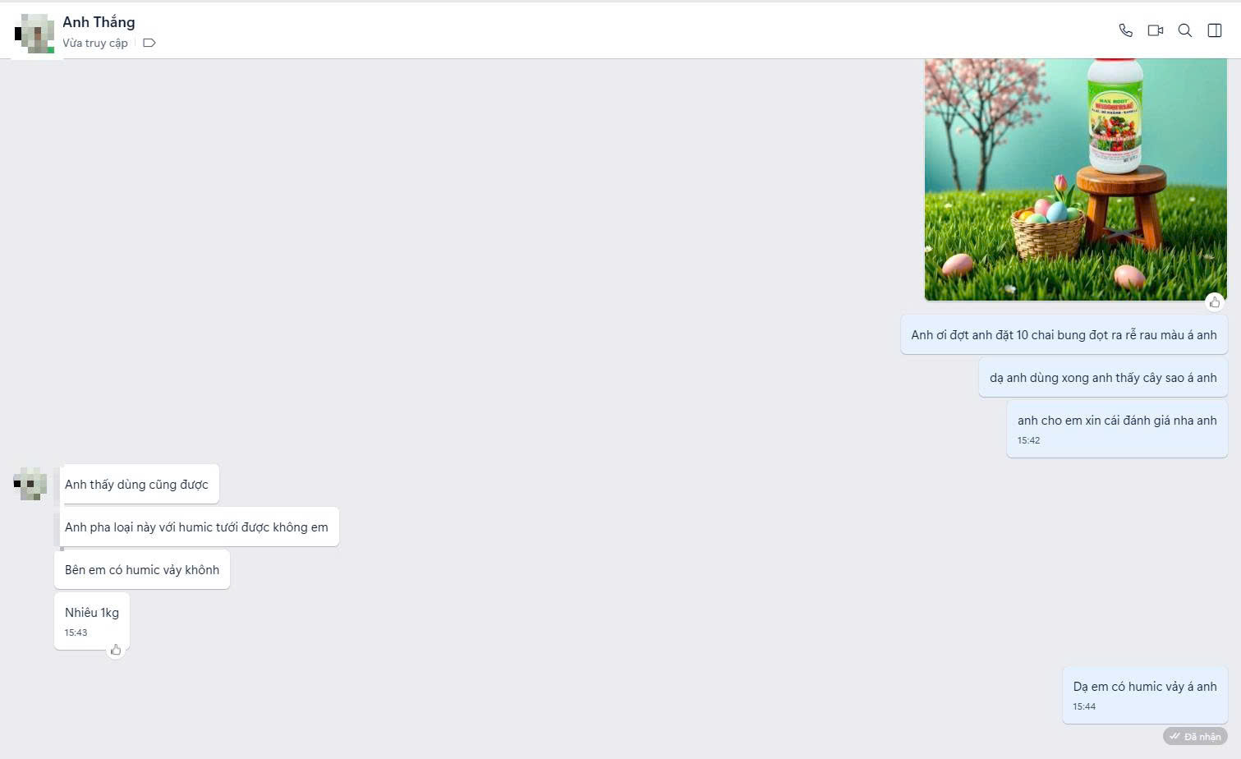Click the Đã nhận delivery status badge
Image resolution: width=1241 pixels, height=759 pixels.
click(x=1195, y=736)
